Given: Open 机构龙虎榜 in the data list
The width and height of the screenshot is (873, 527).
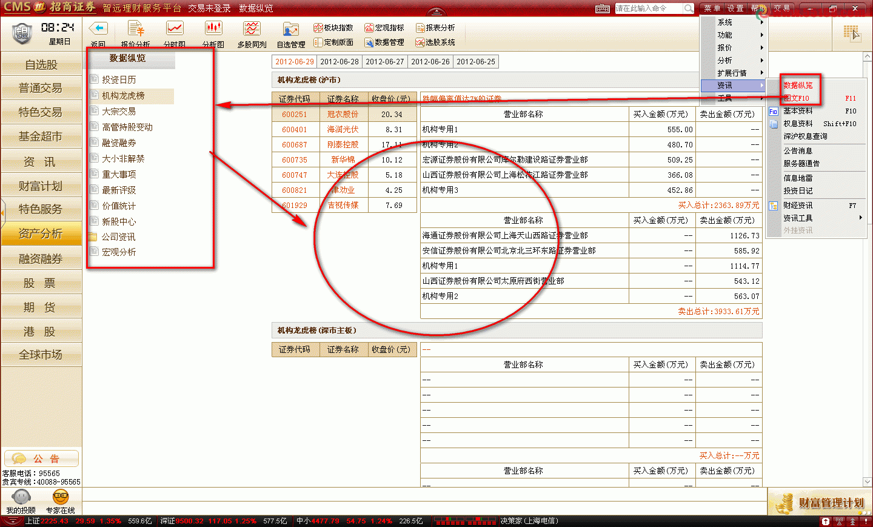Looking at the screenshot, I should click(x=123, y=96).
